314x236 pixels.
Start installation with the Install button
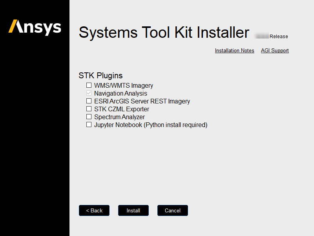pyautogui.click(x=133, y=210)
